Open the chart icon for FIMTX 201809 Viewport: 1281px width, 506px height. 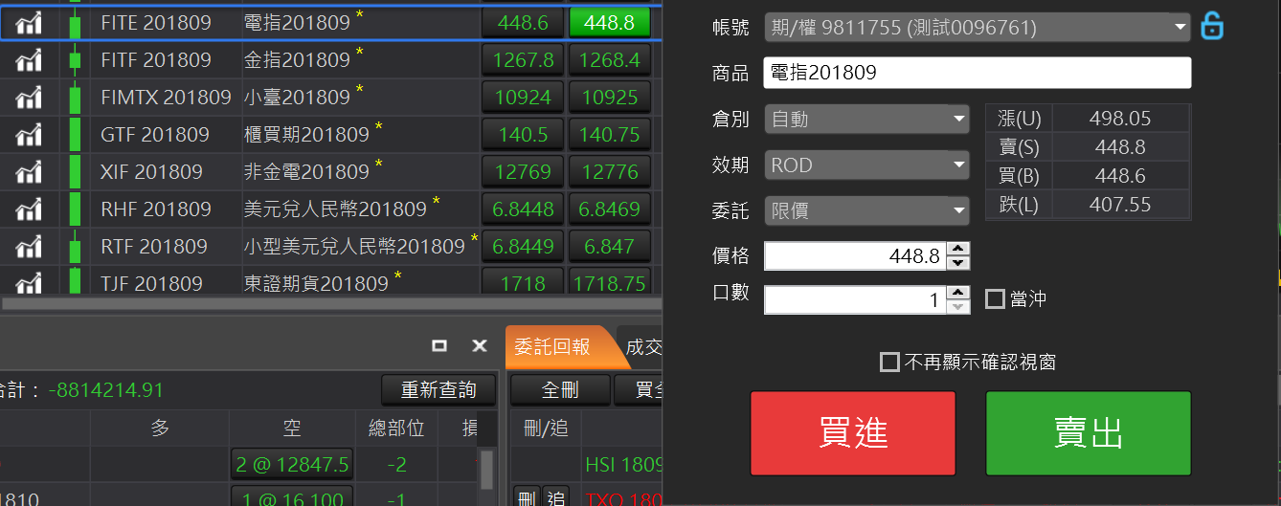click(x=30, y=98)
